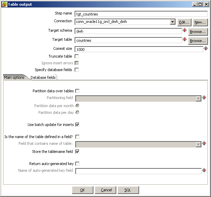The image size is (211, 197).
Task: Enable Return auto-generated key checkbox
Action: coord(77,164)
